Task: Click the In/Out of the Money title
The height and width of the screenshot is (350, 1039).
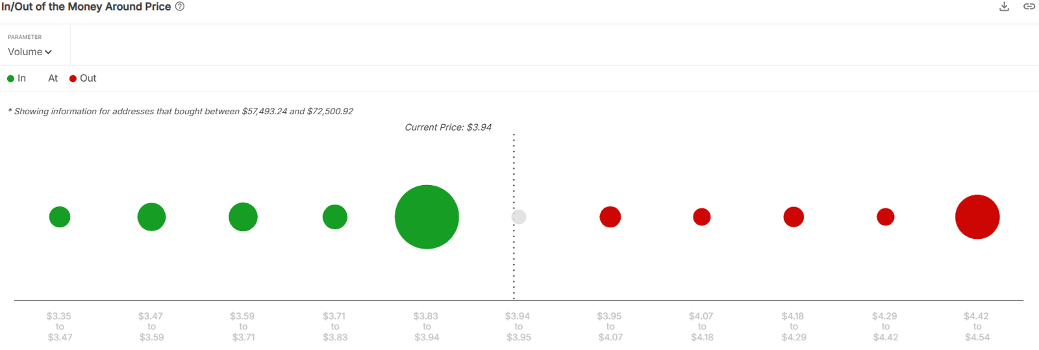Action: [x=86, y=6]
